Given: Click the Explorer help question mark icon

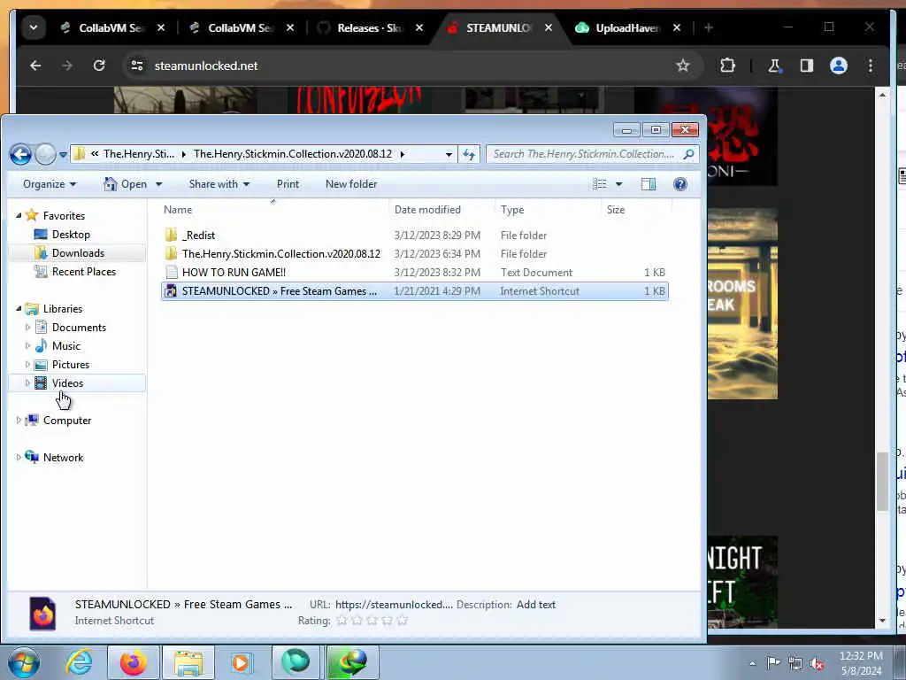Looking at the screenshot, I should click(x=680, y=184).
